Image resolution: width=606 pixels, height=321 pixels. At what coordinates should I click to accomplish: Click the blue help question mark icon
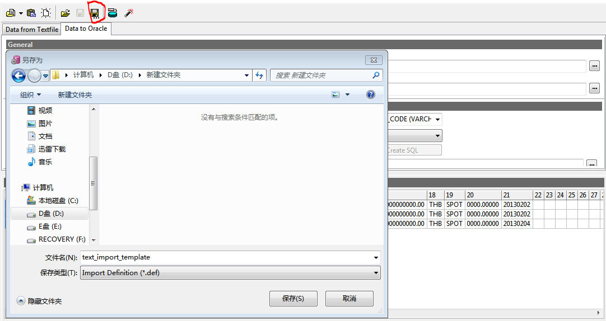(370, 95)
